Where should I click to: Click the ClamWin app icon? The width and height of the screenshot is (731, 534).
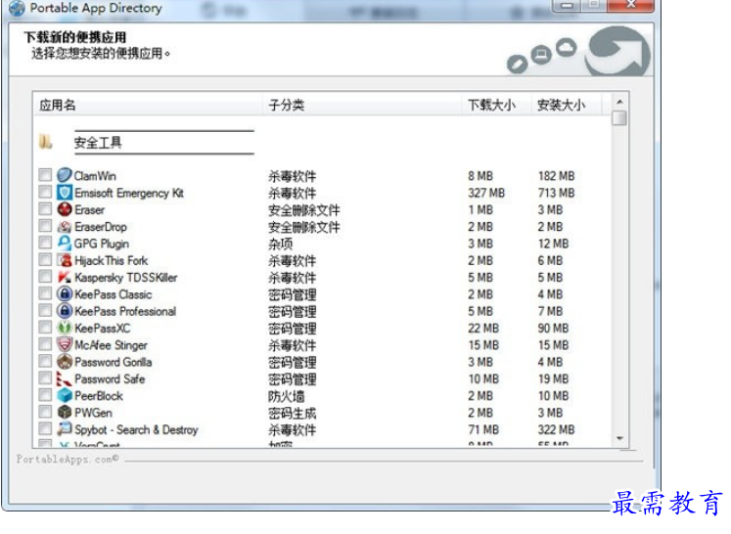65,176
